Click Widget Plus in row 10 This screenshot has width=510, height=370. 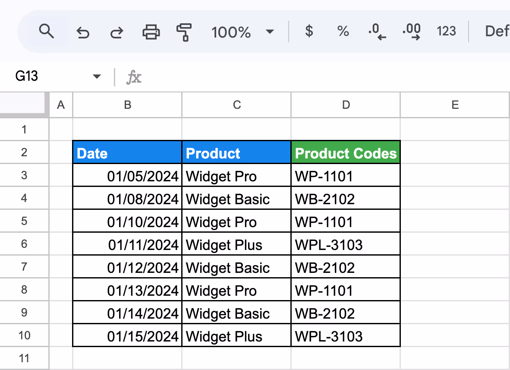(236, 335)
